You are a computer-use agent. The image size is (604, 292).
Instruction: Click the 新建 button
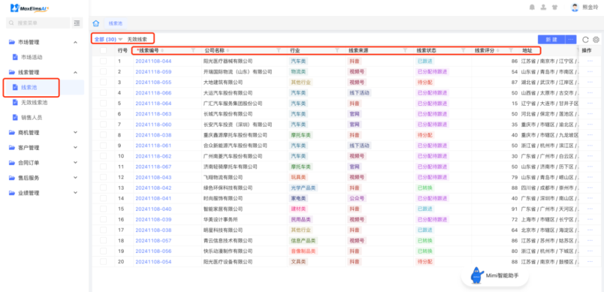click(x=551, y=39)
